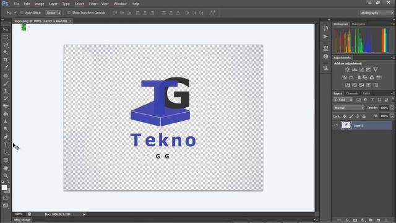
Task: Open the Normal blend mode dropdown
Action: coord(349,108)
